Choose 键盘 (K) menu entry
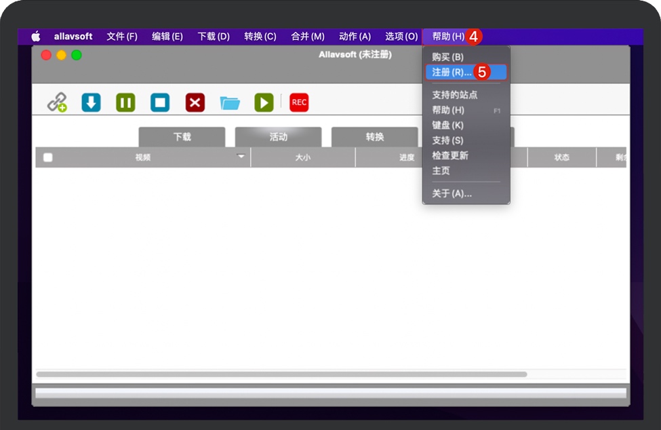This screenshot has height=430, width=661. click(x=466, y=125)
